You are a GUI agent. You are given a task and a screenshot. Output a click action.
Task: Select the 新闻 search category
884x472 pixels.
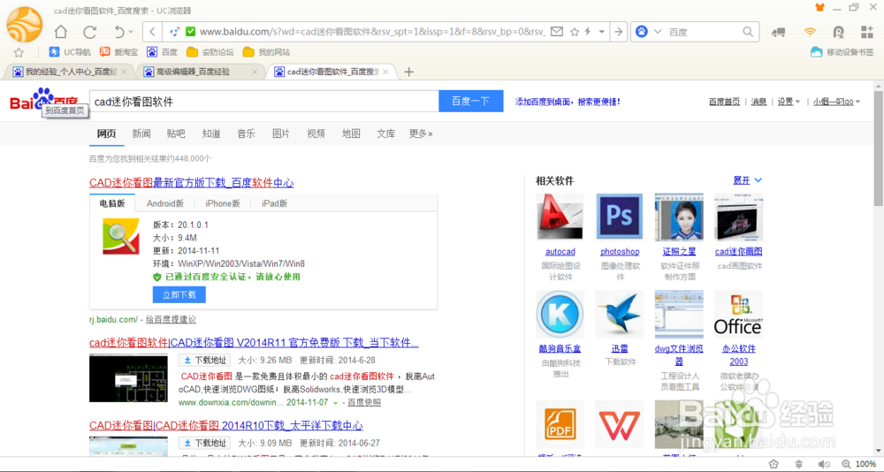pos(141,133)
